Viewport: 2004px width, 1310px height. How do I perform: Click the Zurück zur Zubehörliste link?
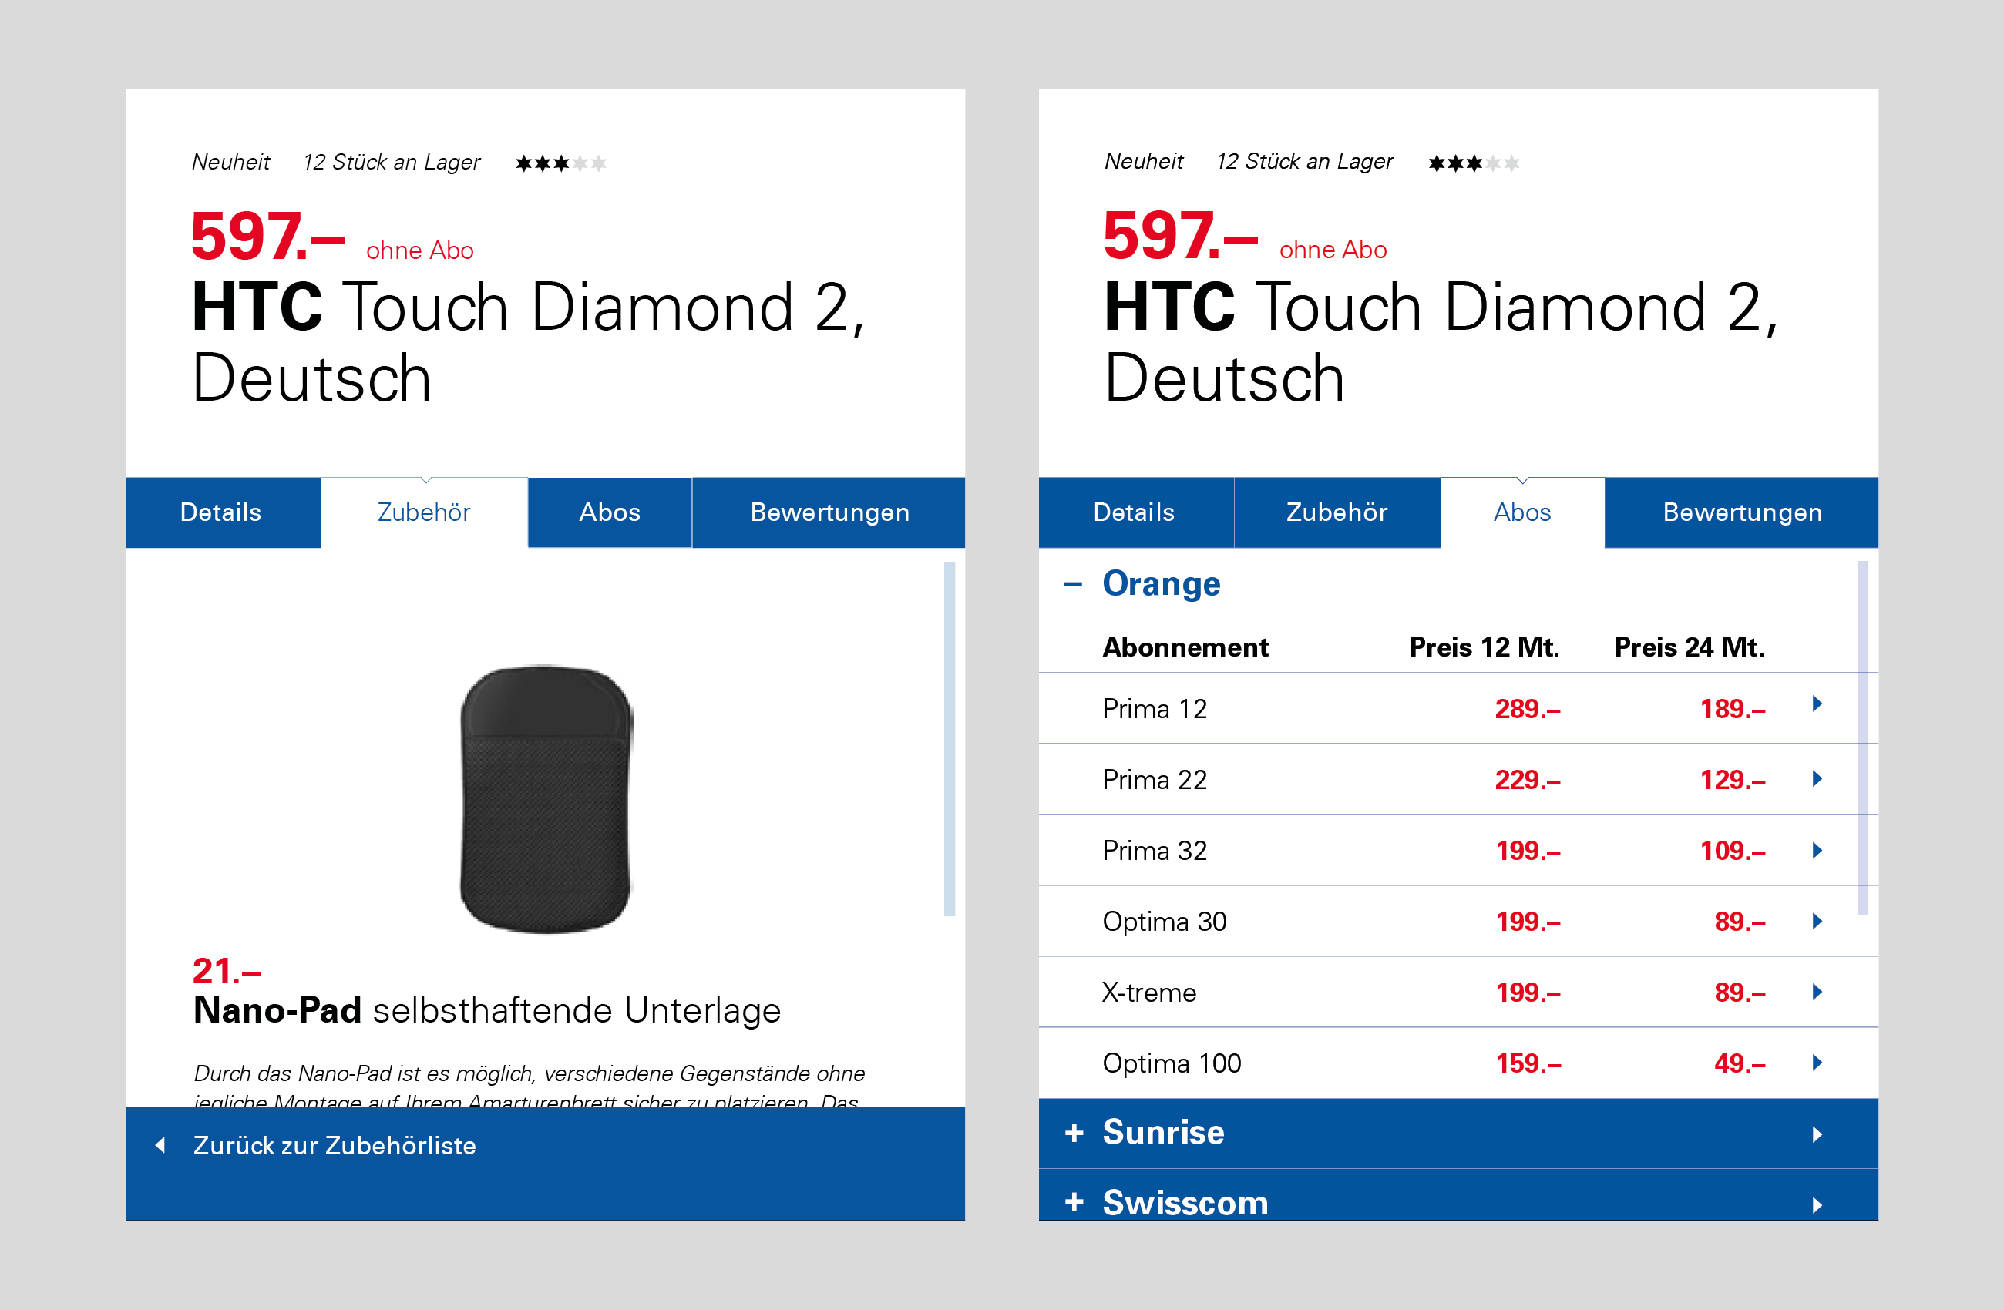pos(335,1145)
